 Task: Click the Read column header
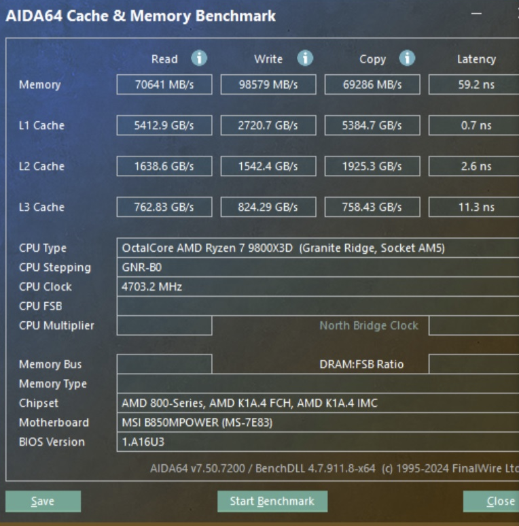point(164,59)
